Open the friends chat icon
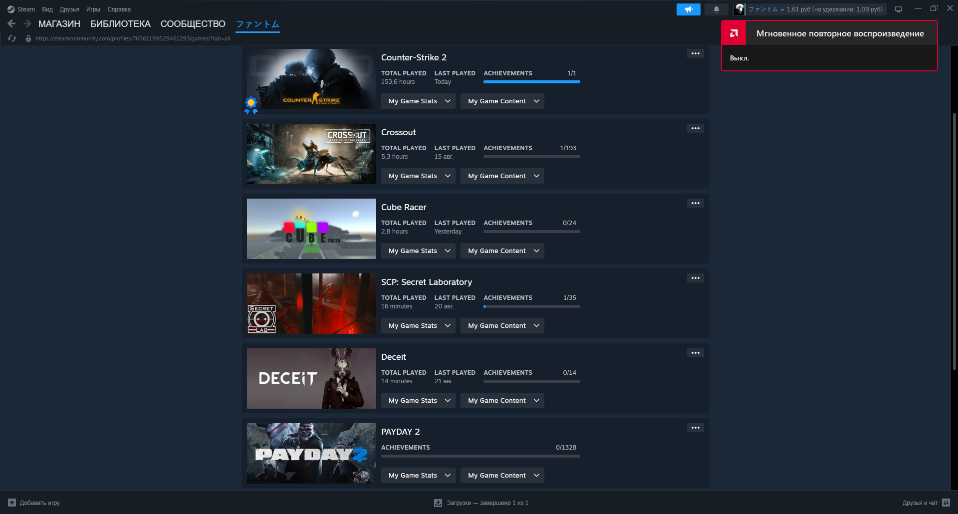The image size is (958, 514). (946, 503)
